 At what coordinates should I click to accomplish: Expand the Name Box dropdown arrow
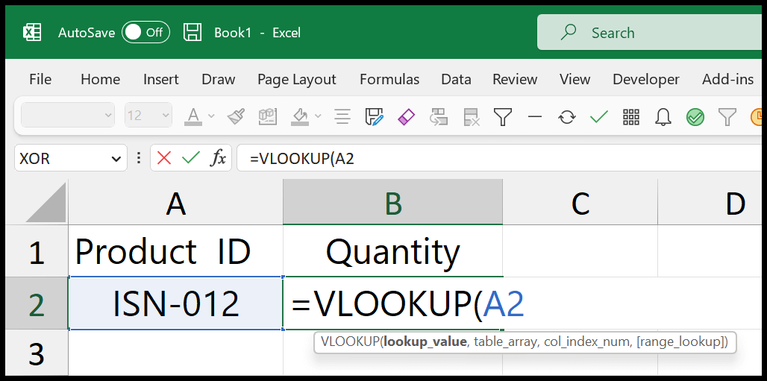pos(116,159)
